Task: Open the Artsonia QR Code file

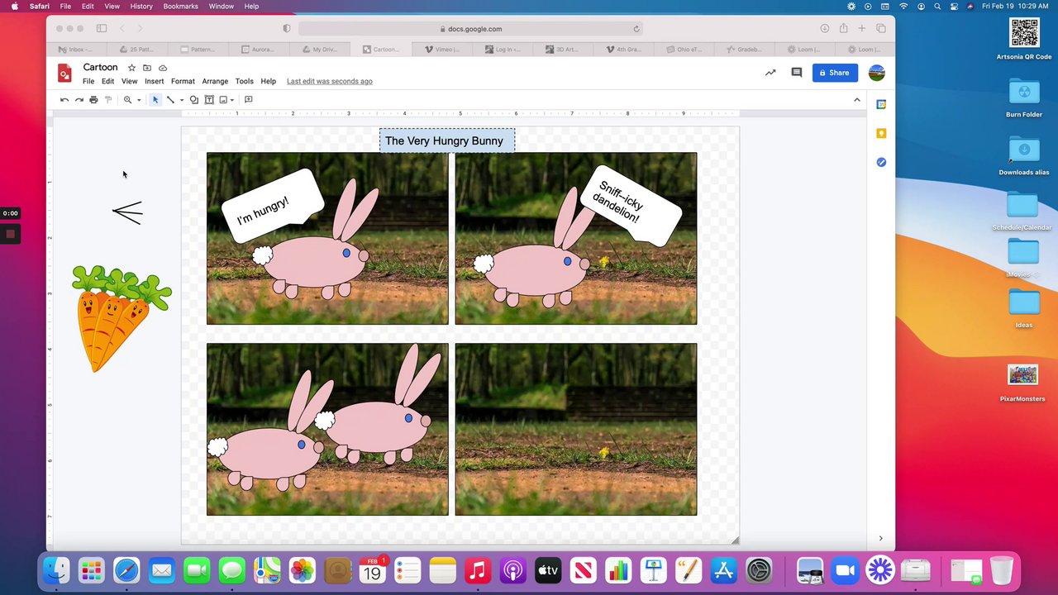Action: 1024,39
